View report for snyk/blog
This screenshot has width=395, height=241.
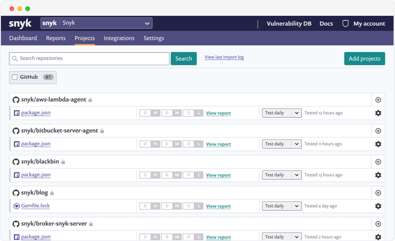tap(218, 206)
